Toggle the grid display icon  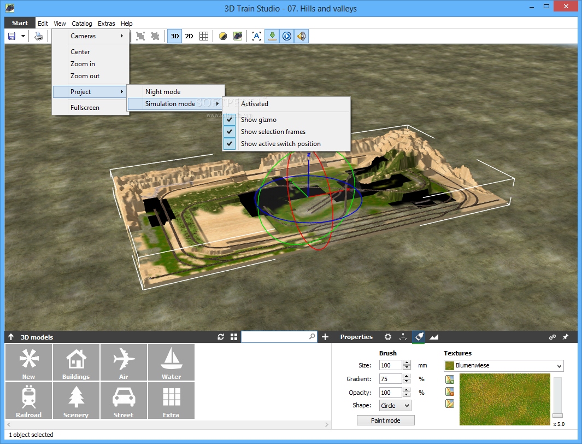[204, 36]
